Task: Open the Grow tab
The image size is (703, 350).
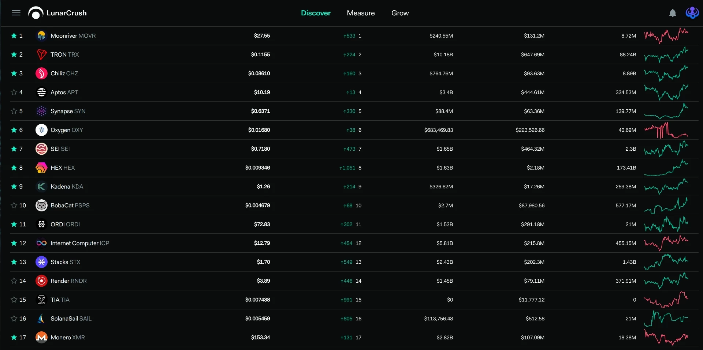Action: 400,13
